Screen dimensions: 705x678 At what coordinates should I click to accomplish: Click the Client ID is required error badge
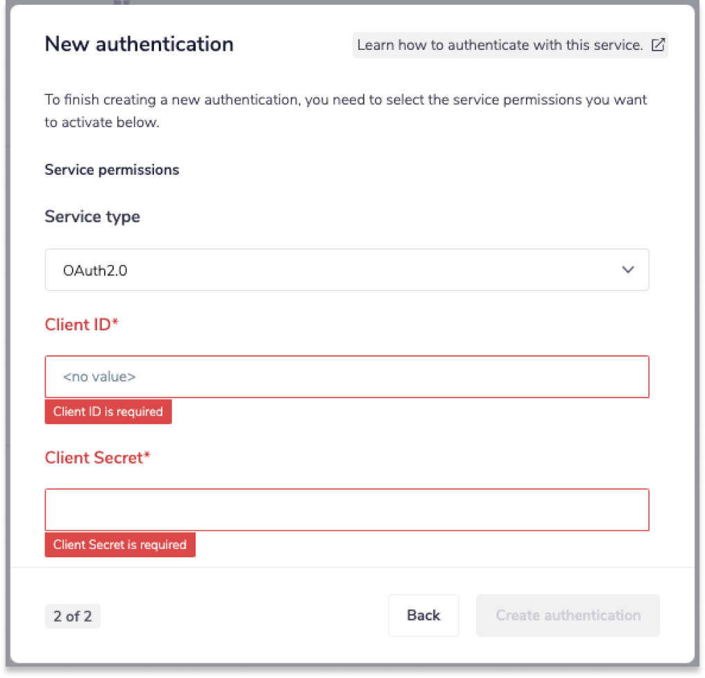point(108,412)
